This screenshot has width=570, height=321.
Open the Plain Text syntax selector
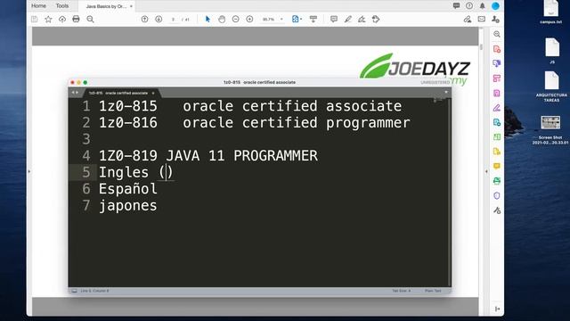[433, 291]
